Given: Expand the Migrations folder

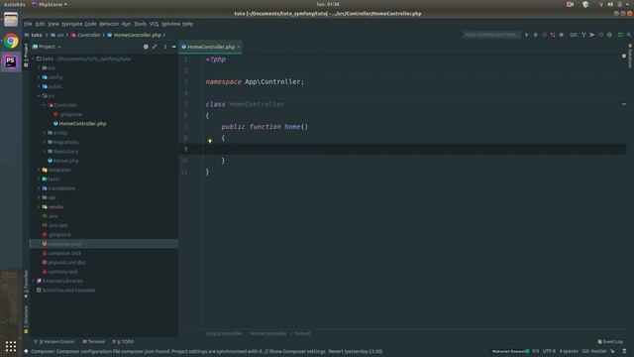Looking at the screenshot, I should coord(45,142).
